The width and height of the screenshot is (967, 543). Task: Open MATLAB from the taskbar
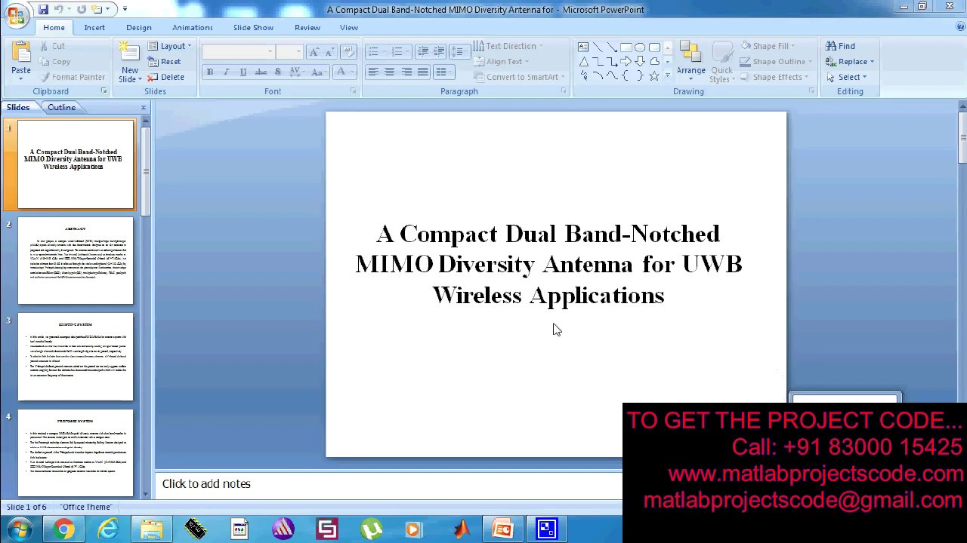460,529
